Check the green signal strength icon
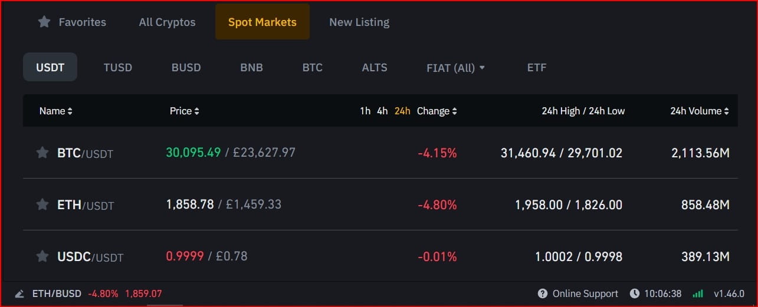The image size is (758, 307). 698,293
